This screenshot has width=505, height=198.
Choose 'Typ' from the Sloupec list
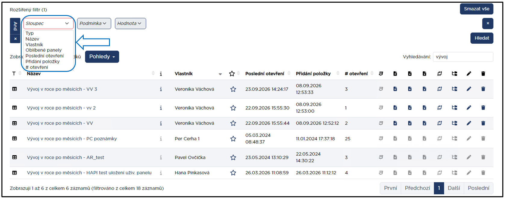(30, 33)
